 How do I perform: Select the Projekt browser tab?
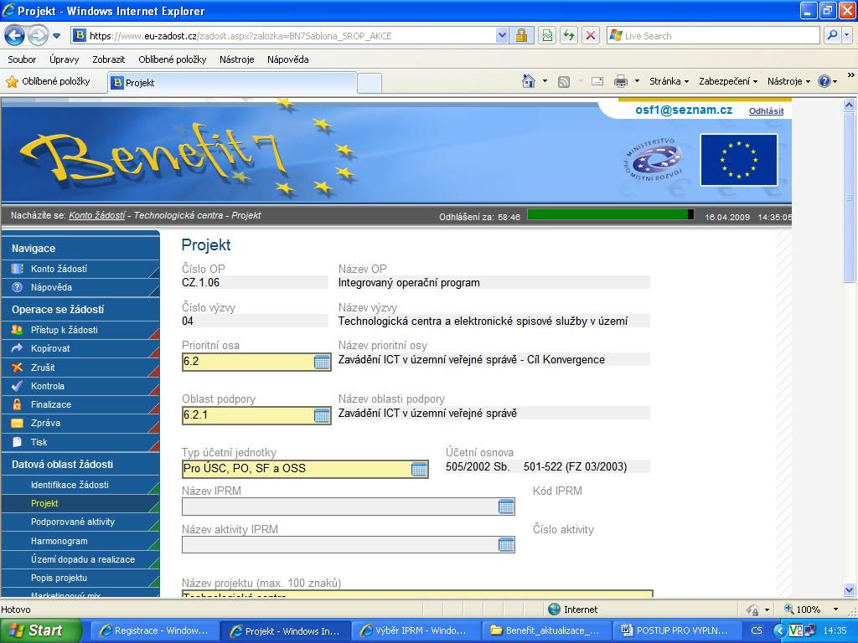tap(233, 83)
